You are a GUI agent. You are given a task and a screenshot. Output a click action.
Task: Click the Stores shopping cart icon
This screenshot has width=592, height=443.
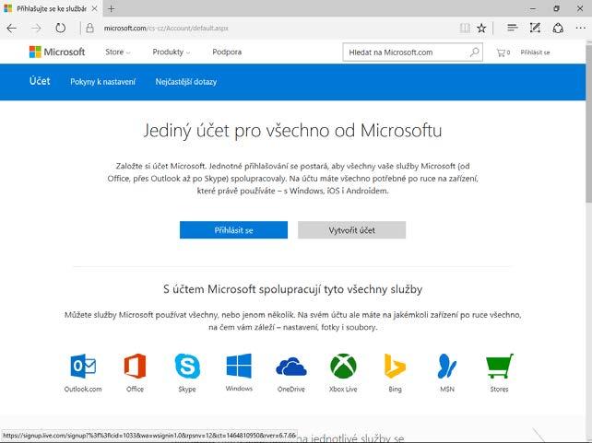coord(500,366)
